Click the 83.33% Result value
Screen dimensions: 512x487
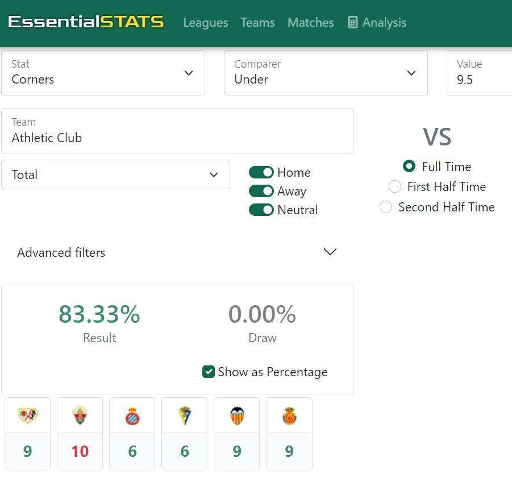[x=99, y=314]
